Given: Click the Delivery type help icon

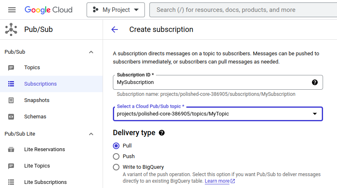Looking at the screenshot, I should tap(162, 133).
